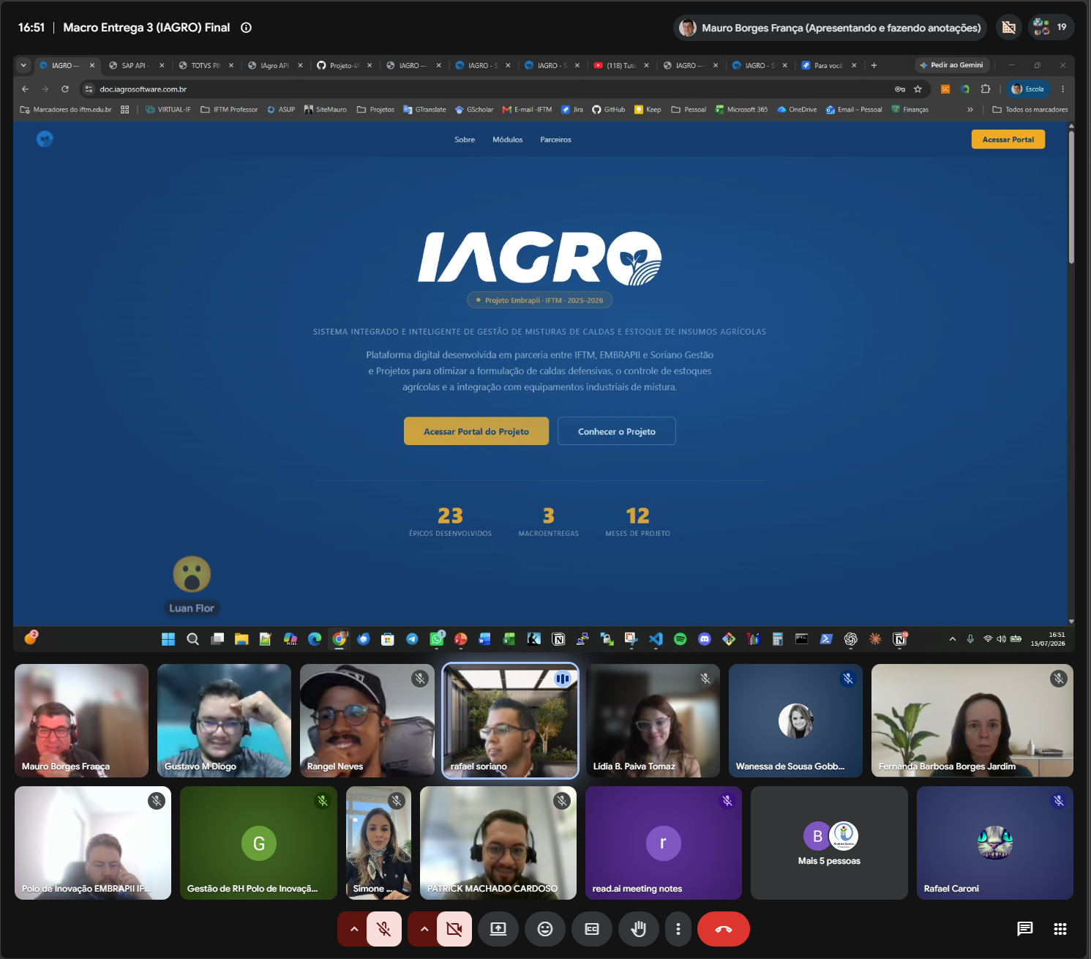Open the emoji reactions picker
The height and width of the screenshot is (959, 1091).
pos(545,929)
